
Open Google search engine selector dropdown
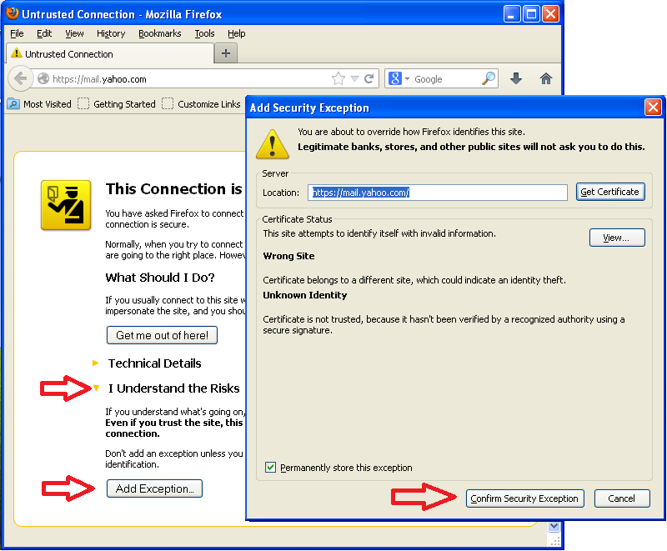tap(407, 79)
